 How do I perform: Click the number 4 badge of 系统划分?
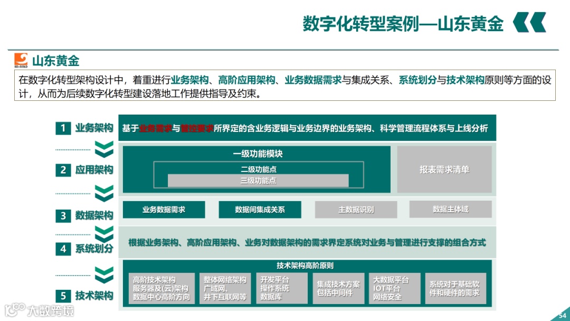point(63,249)
